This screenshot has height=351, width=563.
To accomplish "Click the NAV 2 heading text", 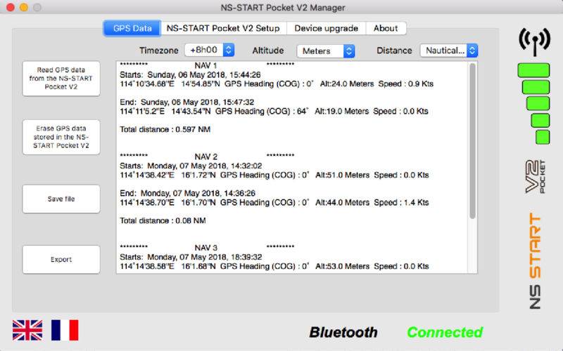I will coord(205,157).
